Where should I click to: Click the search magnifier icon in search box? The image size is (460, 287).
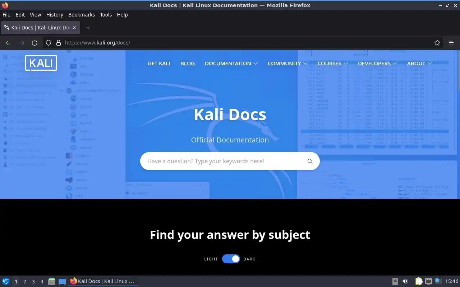tap(310, 161)
